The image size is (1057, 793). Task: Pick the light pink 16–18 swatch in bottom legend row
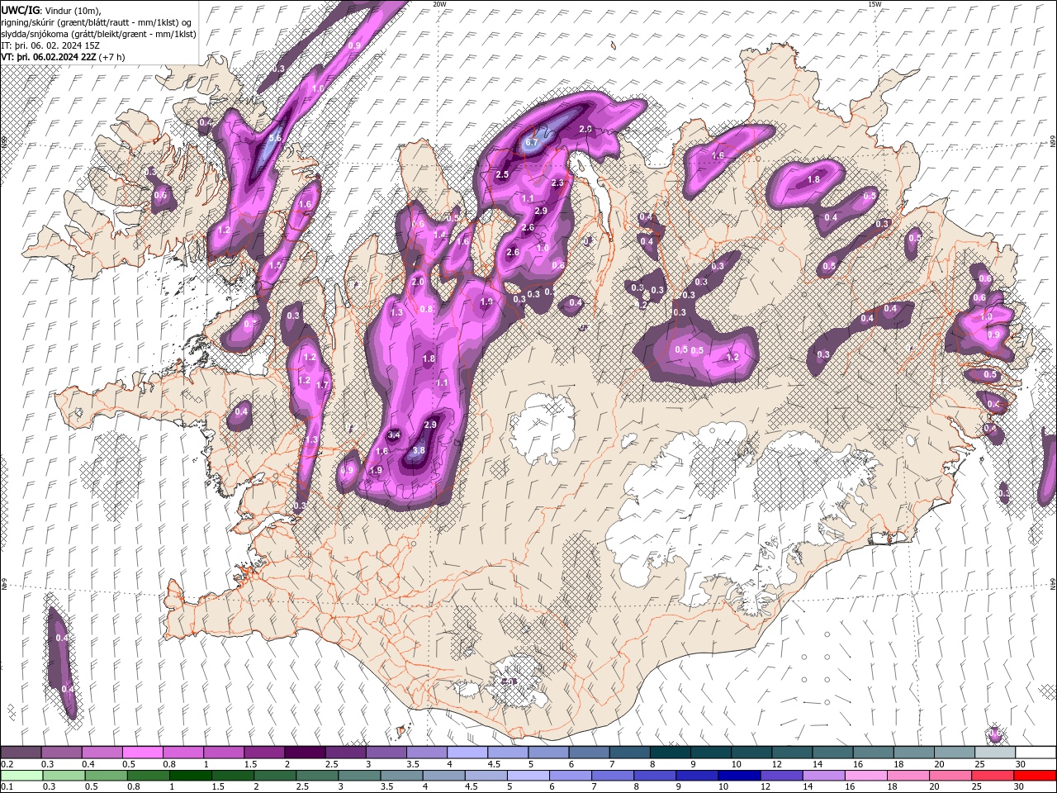[x=866, y=775]
